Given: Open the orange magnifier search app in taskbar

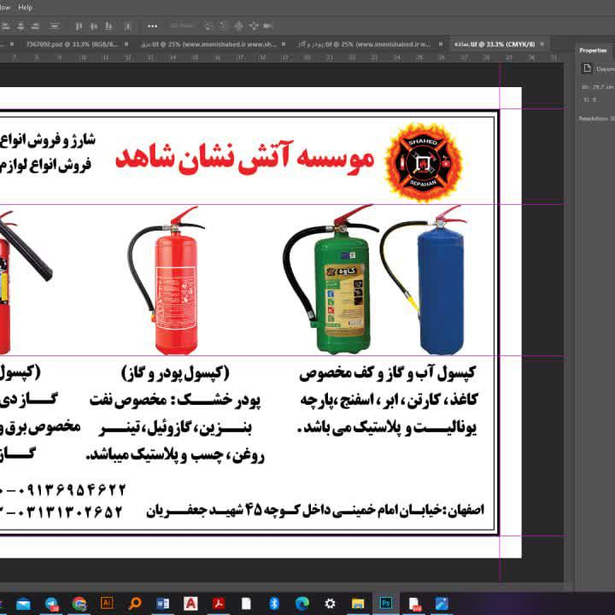Looking at the screenshot, I should point(135,603).
